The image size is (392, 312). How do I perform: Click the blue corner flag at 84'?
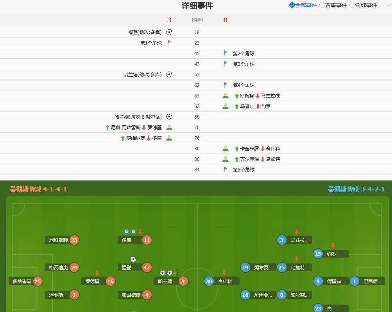click(226, 170)
